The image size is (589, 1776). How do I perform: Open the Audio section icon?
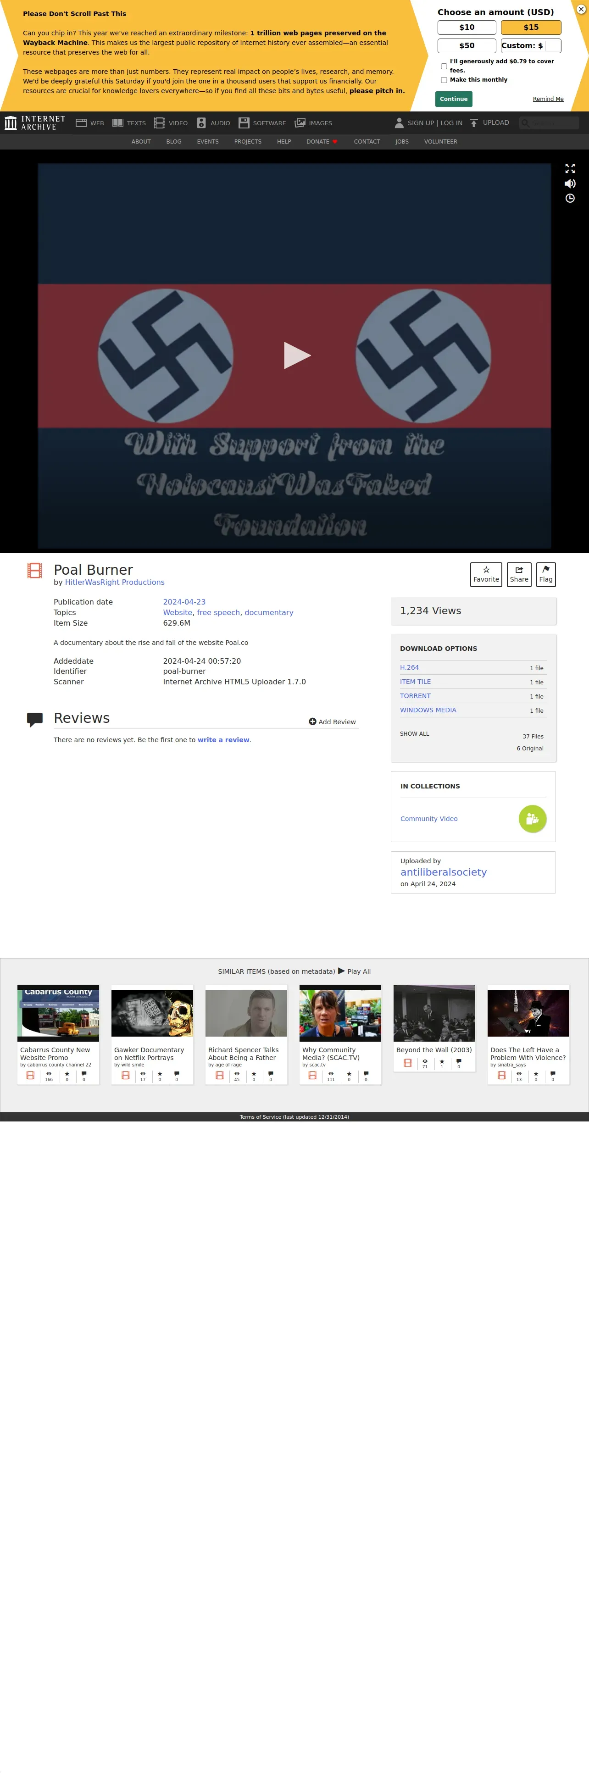click(201, 123)
